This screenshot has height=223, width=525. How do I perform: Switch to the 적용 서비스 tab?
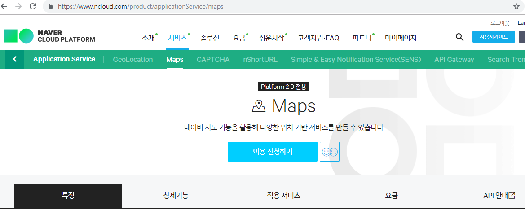click(283, 196)
